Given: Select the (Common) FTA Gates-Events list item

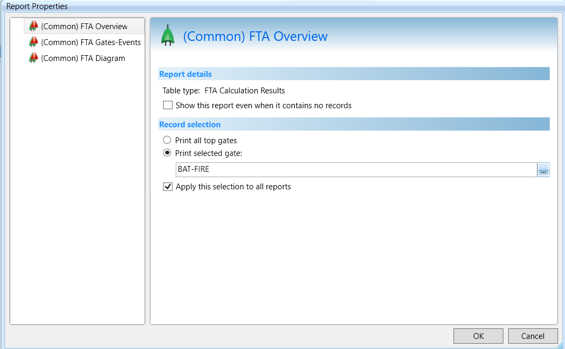Looking at the screenshot, I should pos(84,42).
